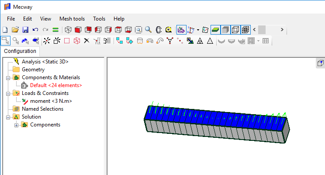Click the element axes sketch icon
Screen dimensions: 325x175
[205, 30]
